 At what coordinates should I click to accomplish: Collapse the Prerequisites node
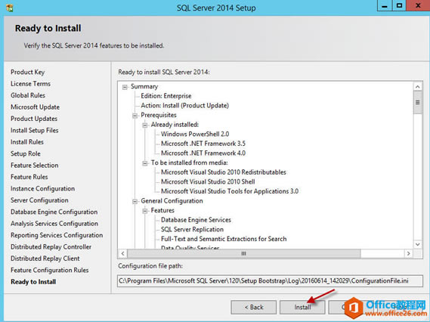point(135,116)
